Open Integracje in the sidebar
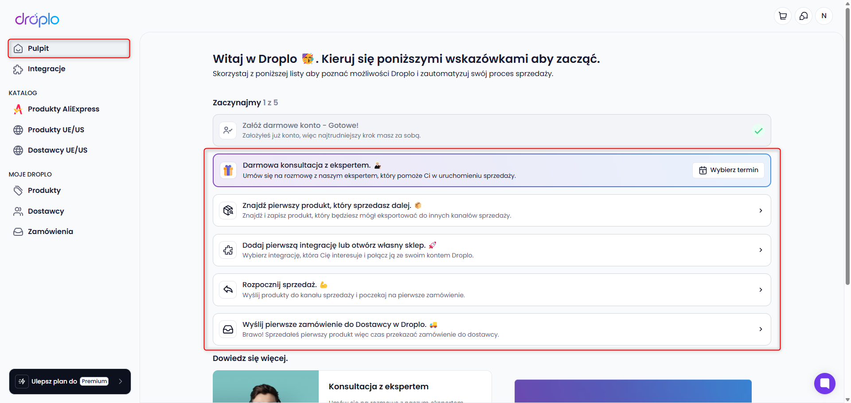851x403 pixels. [69, 69]
